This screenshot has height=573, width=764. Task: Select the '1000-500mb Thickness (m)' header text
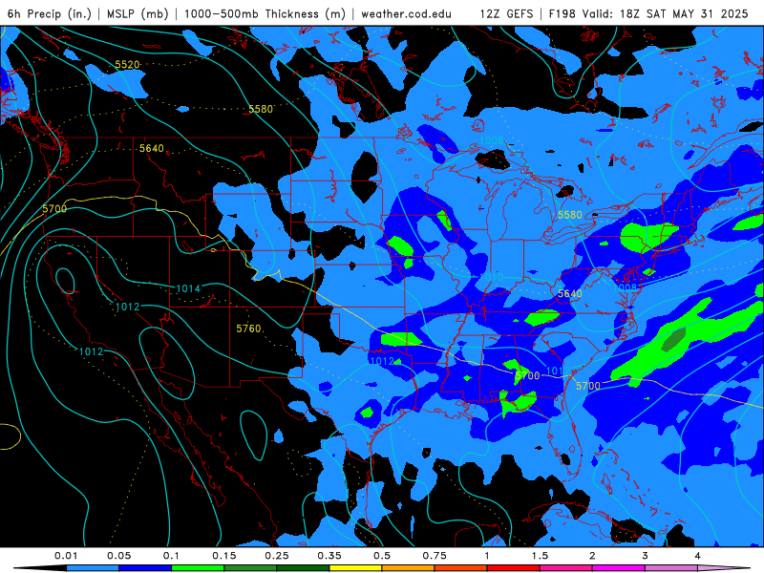(265, 13)
